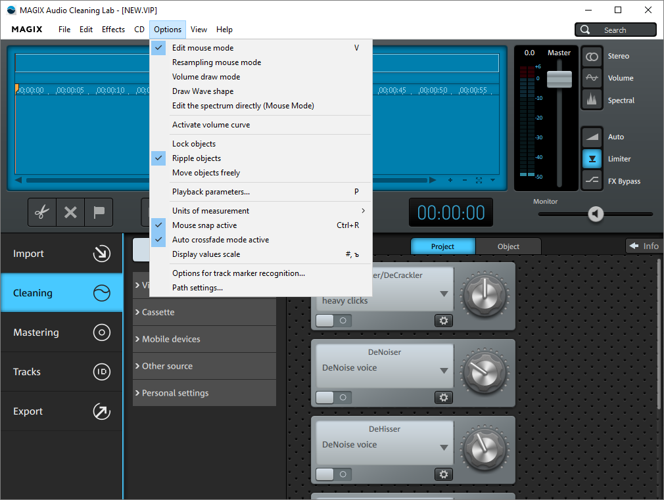Open Options for track marker recognition
This screenshot has height=500, width=664.
pos(261,273)
